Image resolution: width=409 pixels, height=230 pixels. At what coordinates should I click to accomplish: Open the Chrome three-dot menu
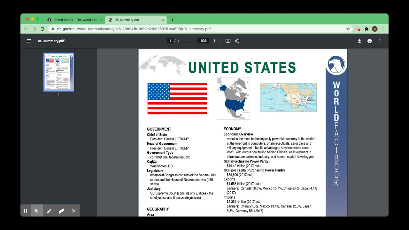[x=383, y=29]
